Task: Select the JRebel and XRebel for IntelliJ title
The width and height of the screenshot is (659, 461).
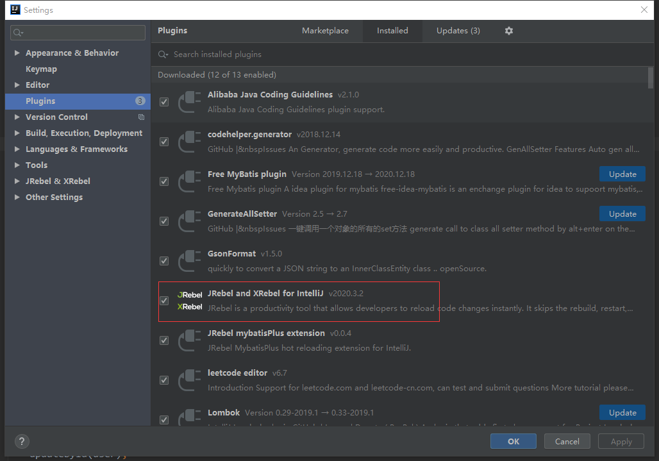Action: point(265,293)
